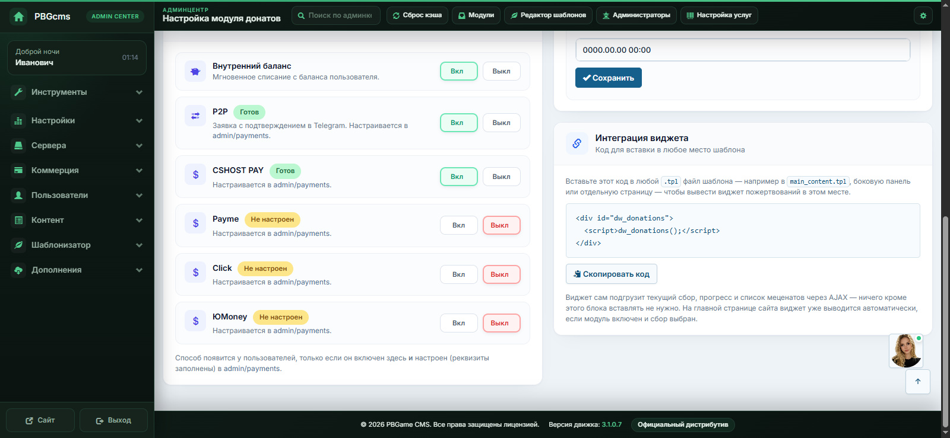Viewport: 950px width, 438px height.
Task: Click the Готов badge beside CSHOST PAY
Action: (285, 171)
